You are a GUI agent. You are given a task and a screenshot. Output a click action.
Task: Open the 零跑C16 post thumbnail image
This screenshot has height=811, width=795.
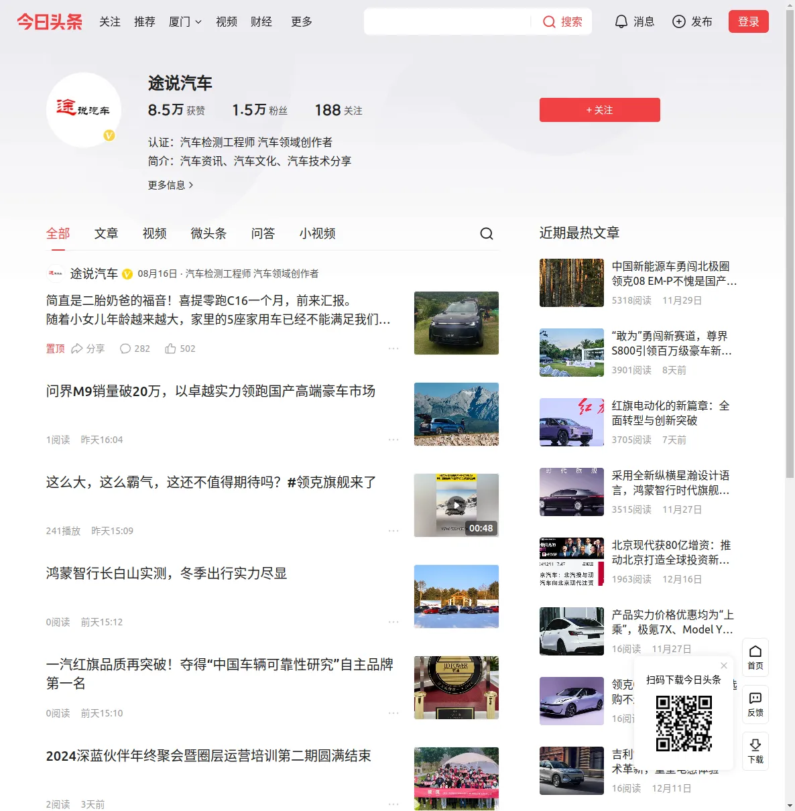[456, 323]
